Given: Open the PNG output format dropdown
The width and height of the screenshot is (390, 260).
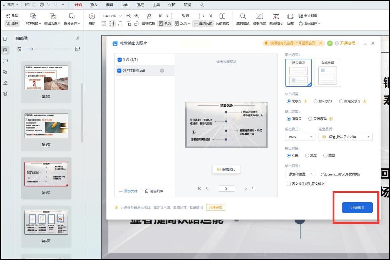Looking at the screenshot, I should click(300, 137).
